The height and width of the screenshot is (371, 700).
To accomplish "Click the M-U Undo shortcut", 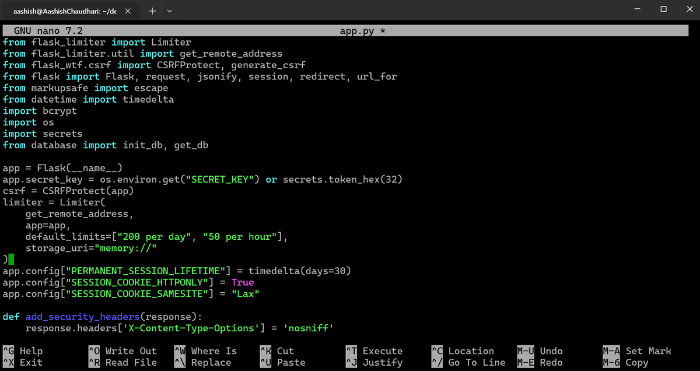I will (540, 351).
